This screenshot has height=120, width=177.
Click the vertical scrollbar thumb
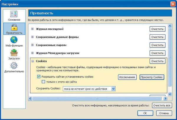[170, 57]
